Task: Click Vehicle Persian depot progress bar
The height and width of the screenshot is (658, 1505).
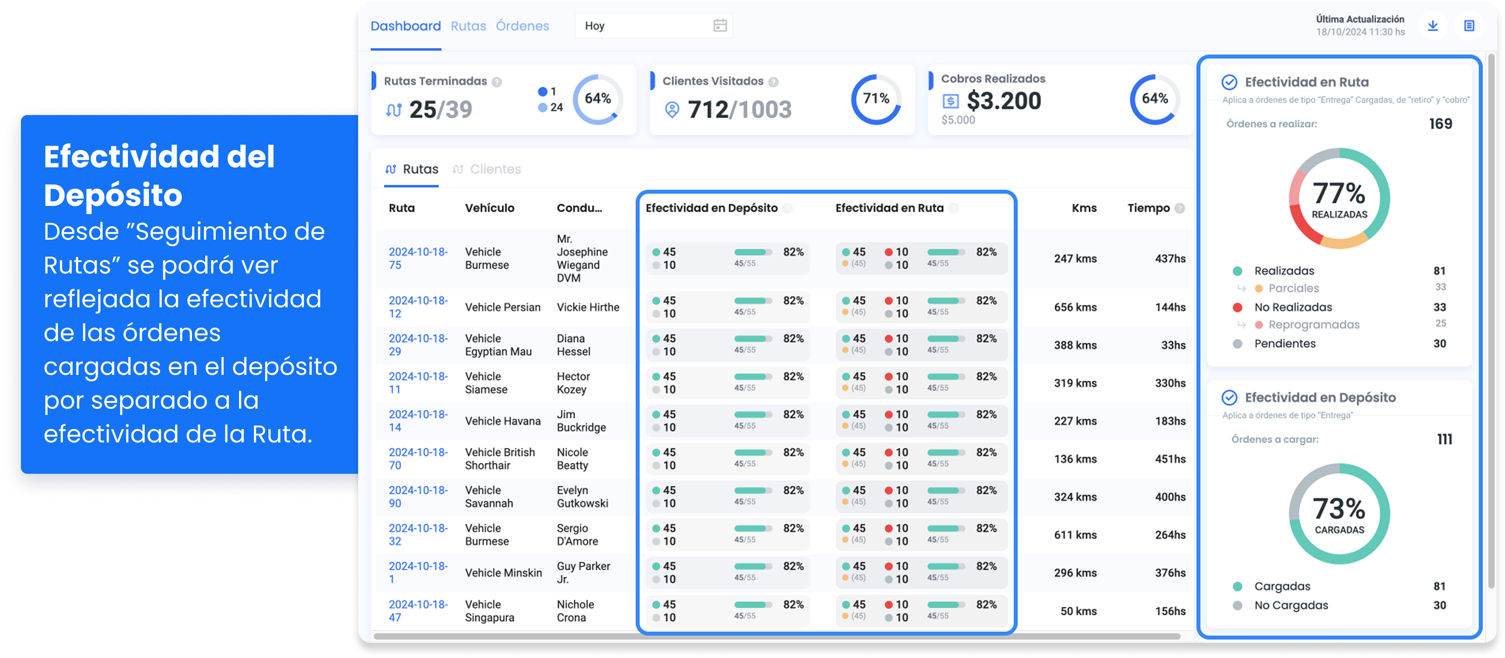Action: pos(753,301)
